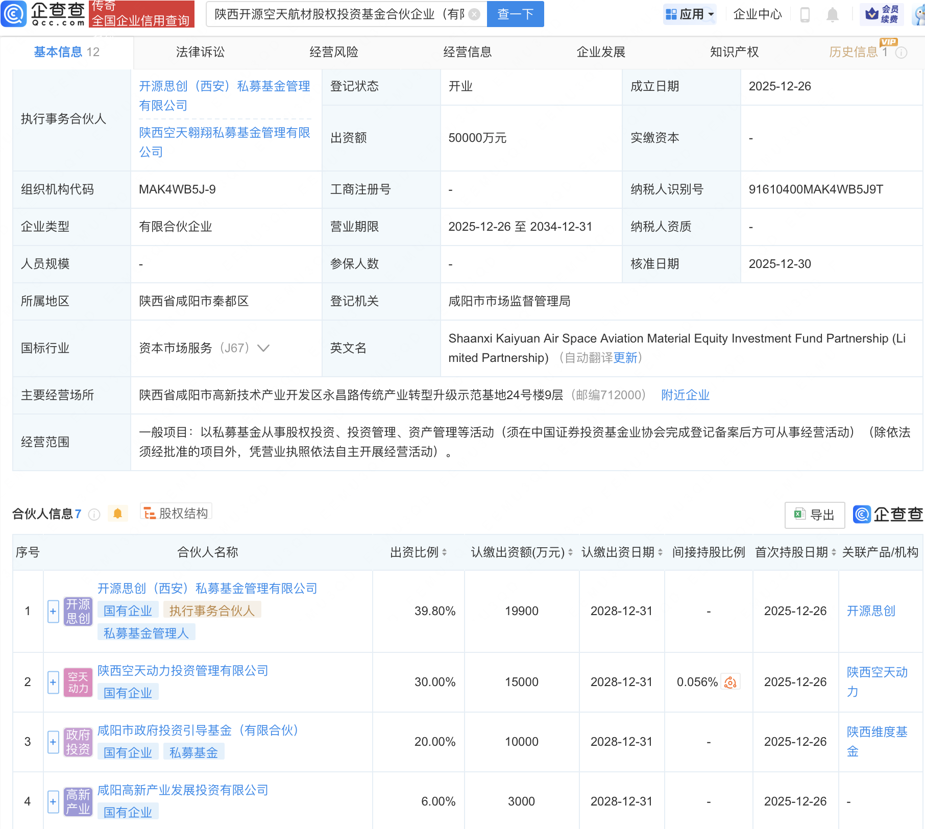
Task: Expand row for 陕西空天动力投资管理有限公司
Action: [x=53, y=682]
